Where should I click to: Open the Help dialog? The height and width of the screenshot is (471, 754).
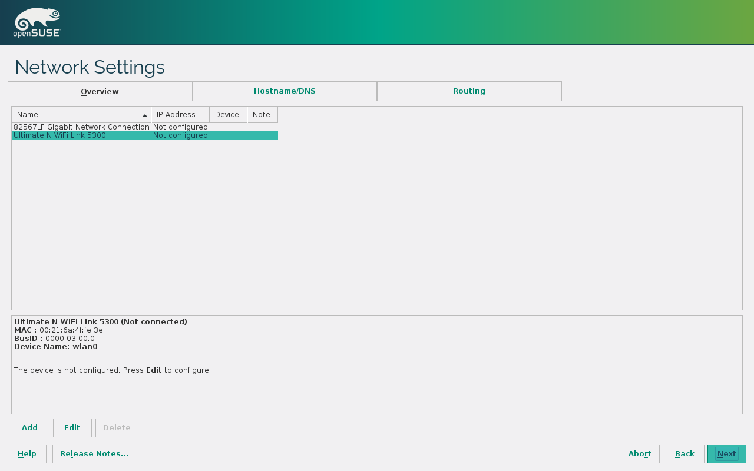(x=27, y=454)
